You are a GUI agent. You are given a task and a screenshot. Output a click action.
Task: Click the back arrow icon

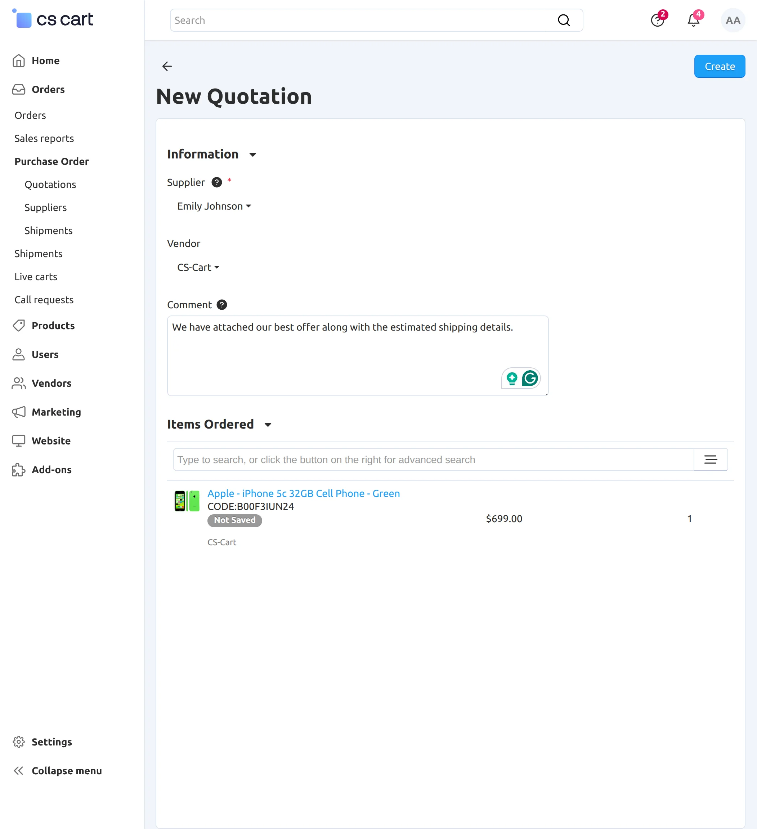(167, 66)
